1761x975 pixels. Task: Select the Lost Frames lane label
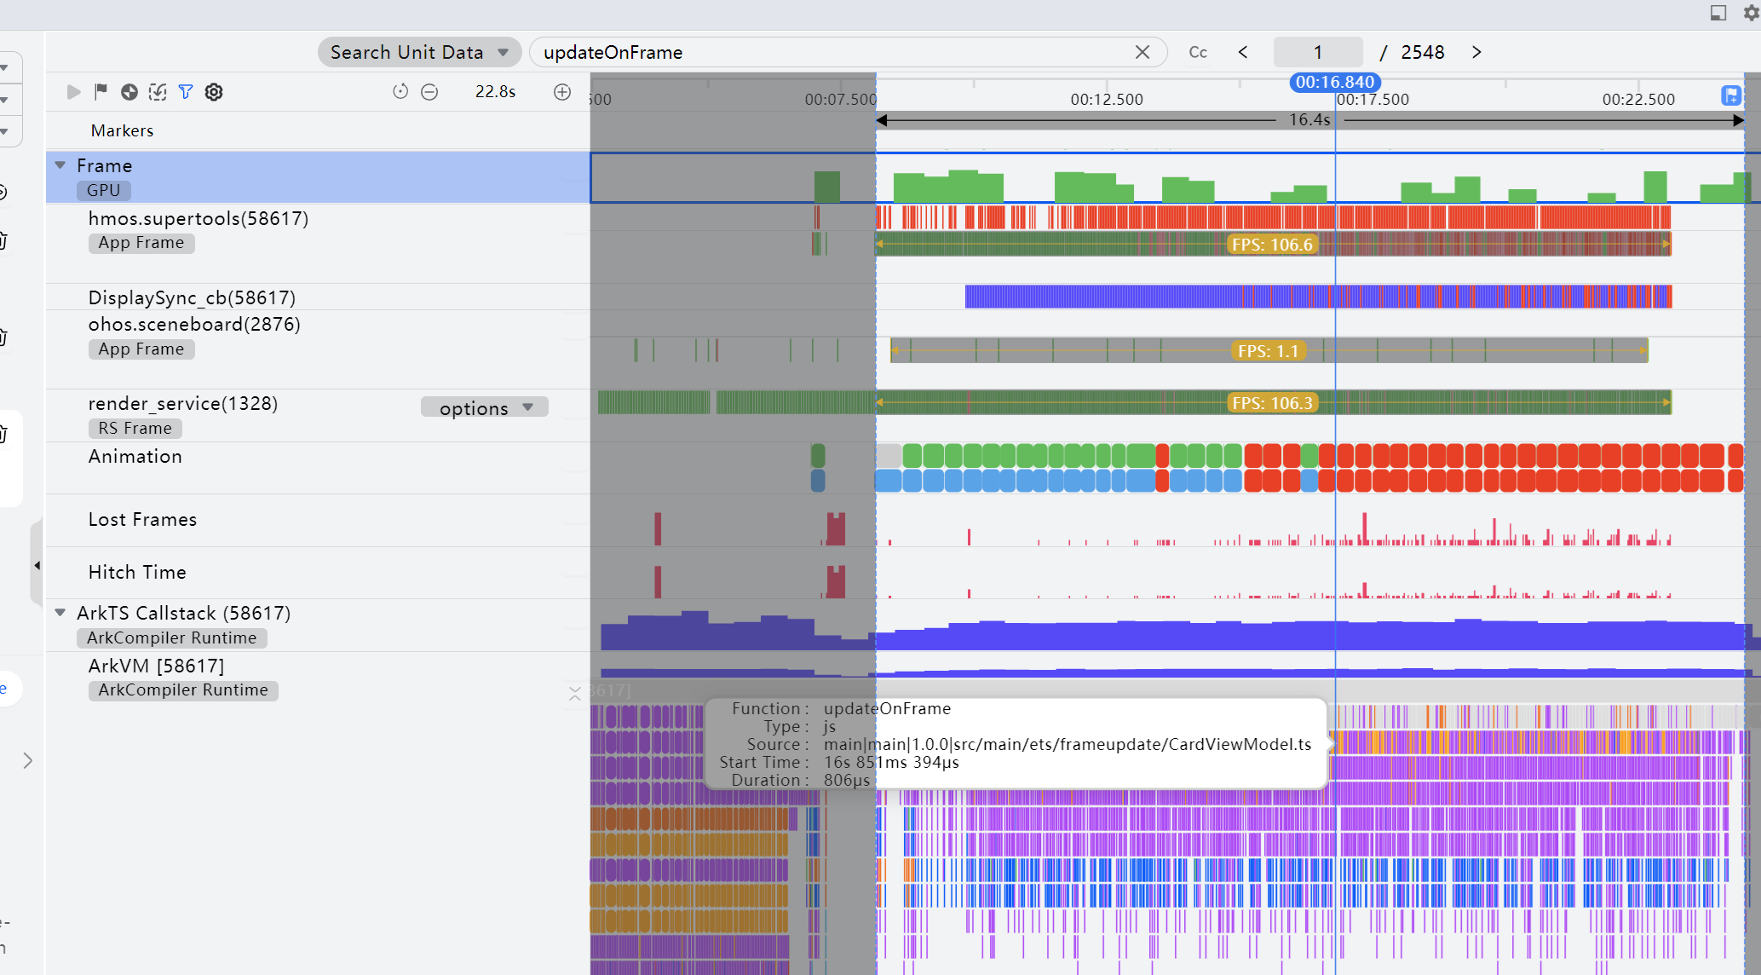(142, 519)
